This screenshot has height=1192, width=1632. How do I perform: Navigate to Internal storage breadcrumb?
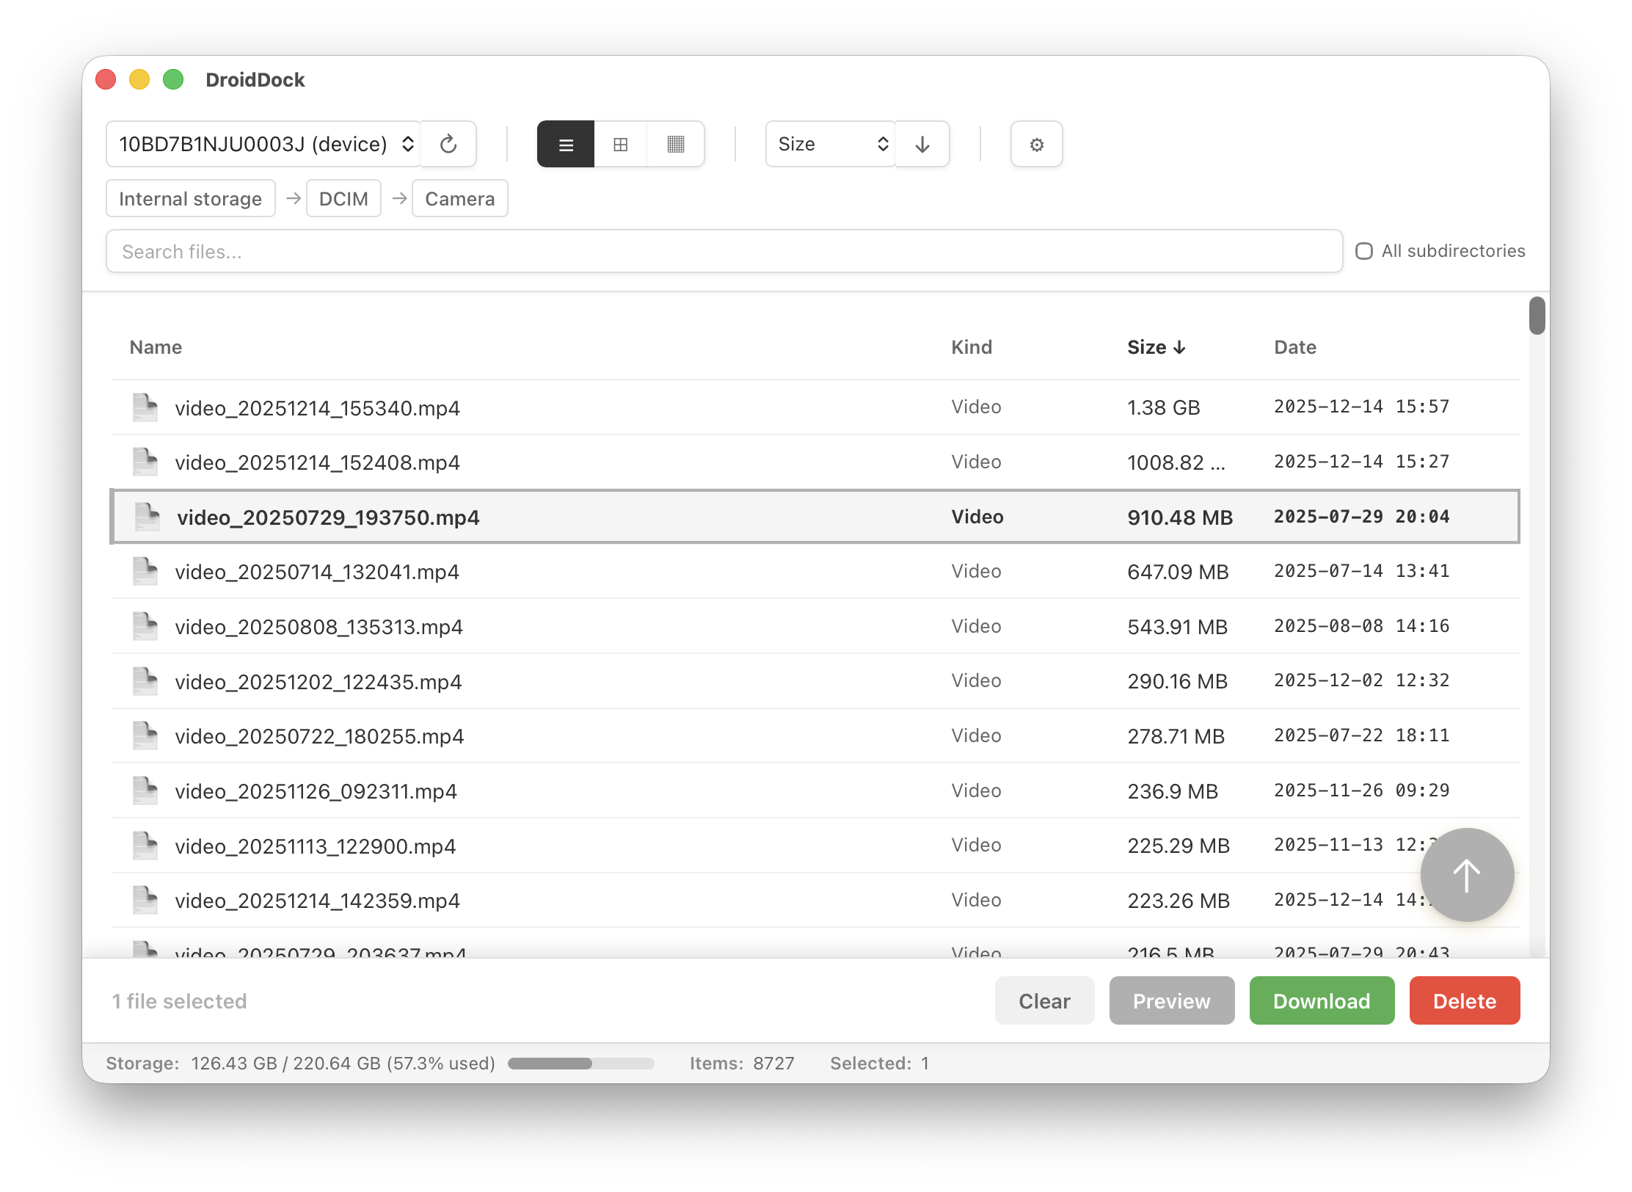pos(190,199)
